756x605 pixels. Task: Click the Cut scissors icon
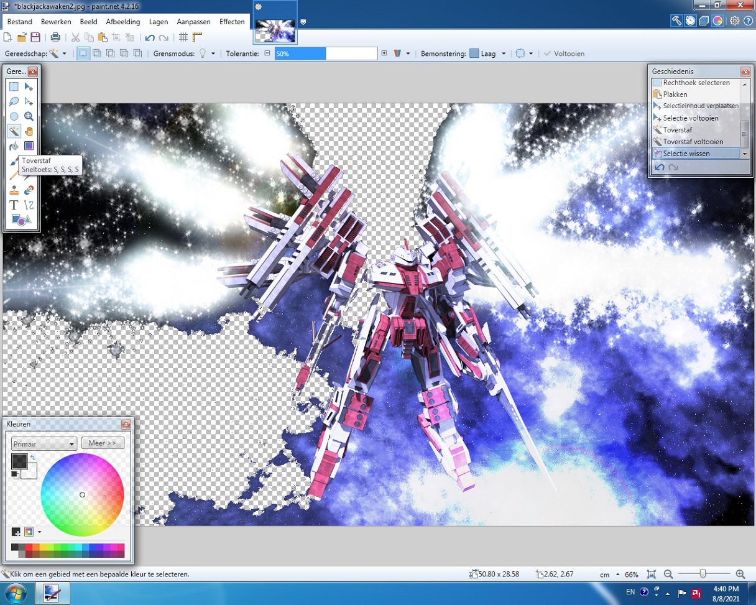tap(75, 37)
